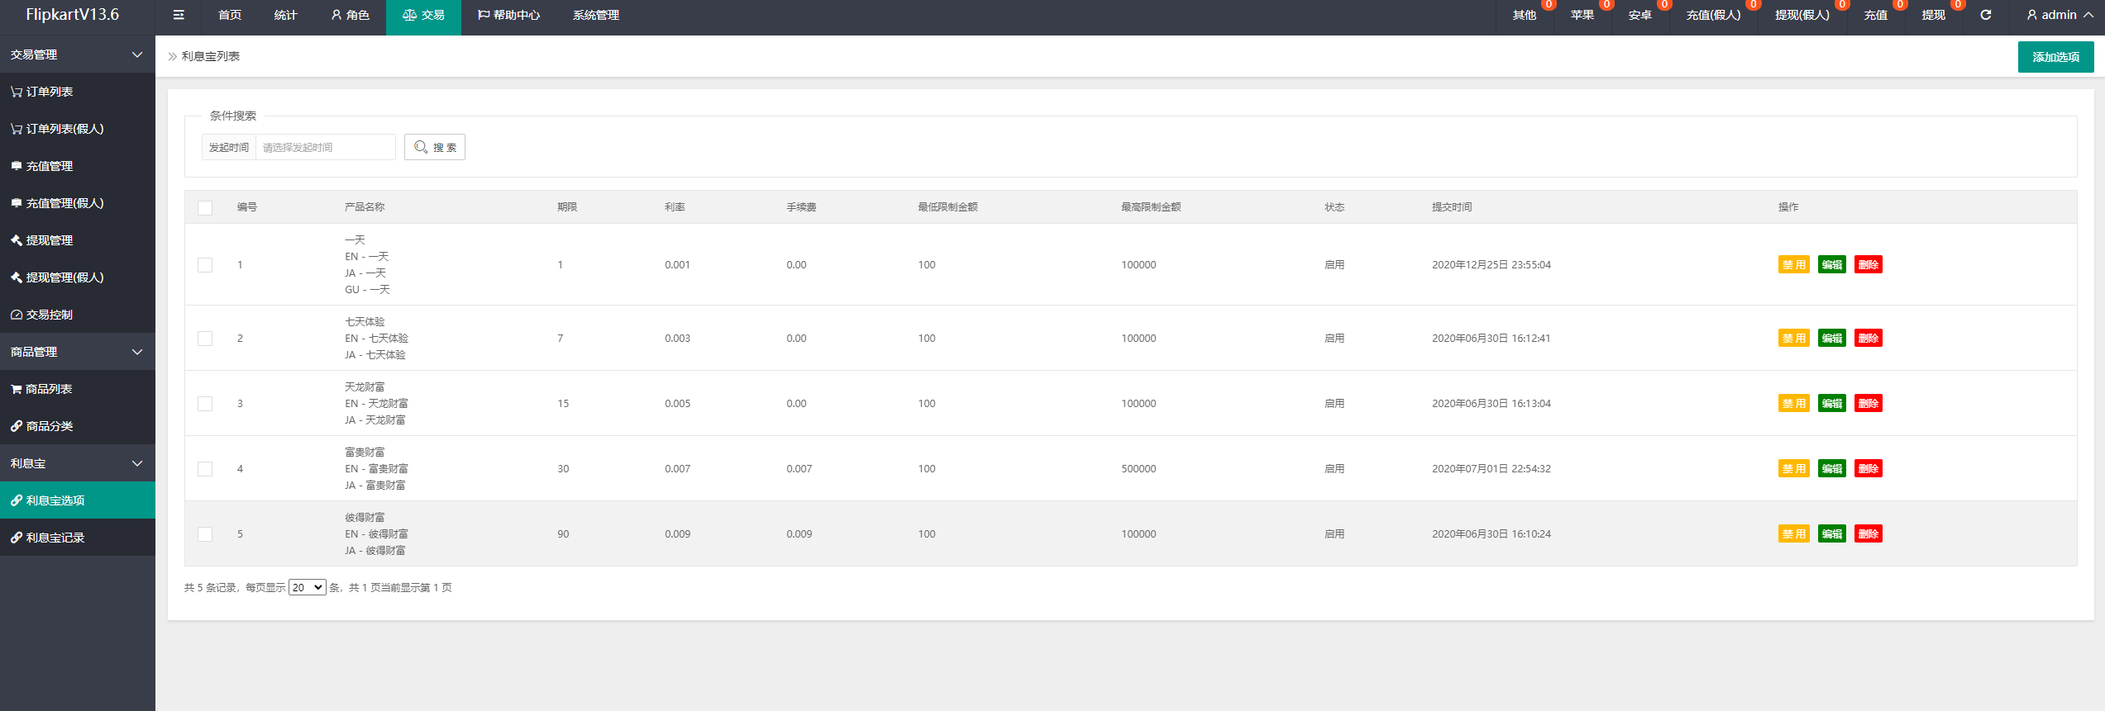Screen dimensions: 2105x711
Task: Go to 充值管理 sidebar item
Action: point(78,166)
